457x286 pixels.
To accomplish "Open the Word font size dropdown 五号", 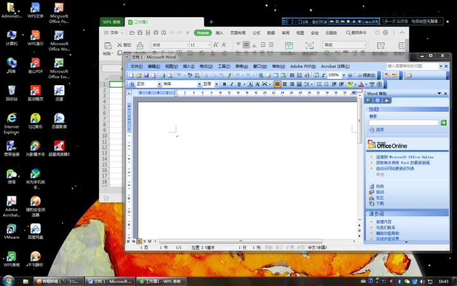I will click(216, 85).
